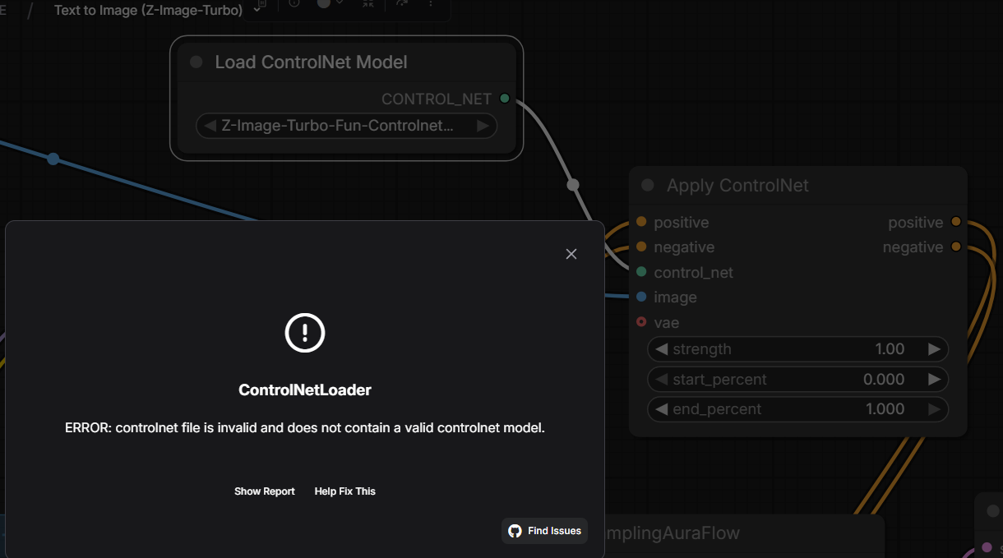Click the reroute dot on the gray control_net wire
Image resolution: width=1003 pixels, height=558 pixels.
point(573,184)
